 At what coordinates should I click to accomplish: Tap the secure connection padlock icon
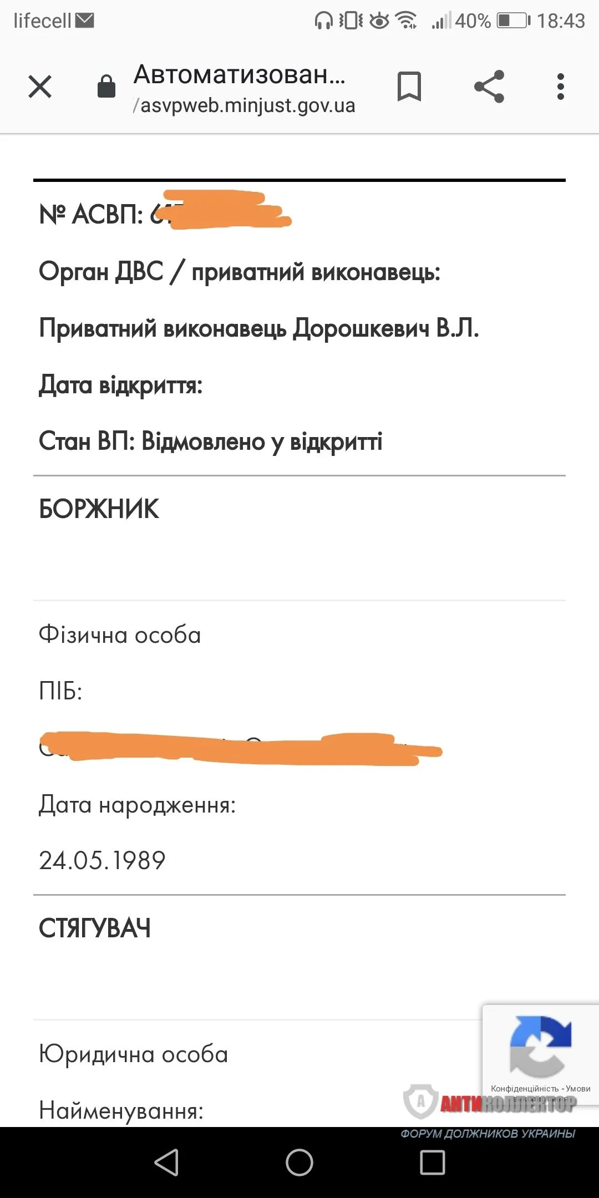click(106, 87)
